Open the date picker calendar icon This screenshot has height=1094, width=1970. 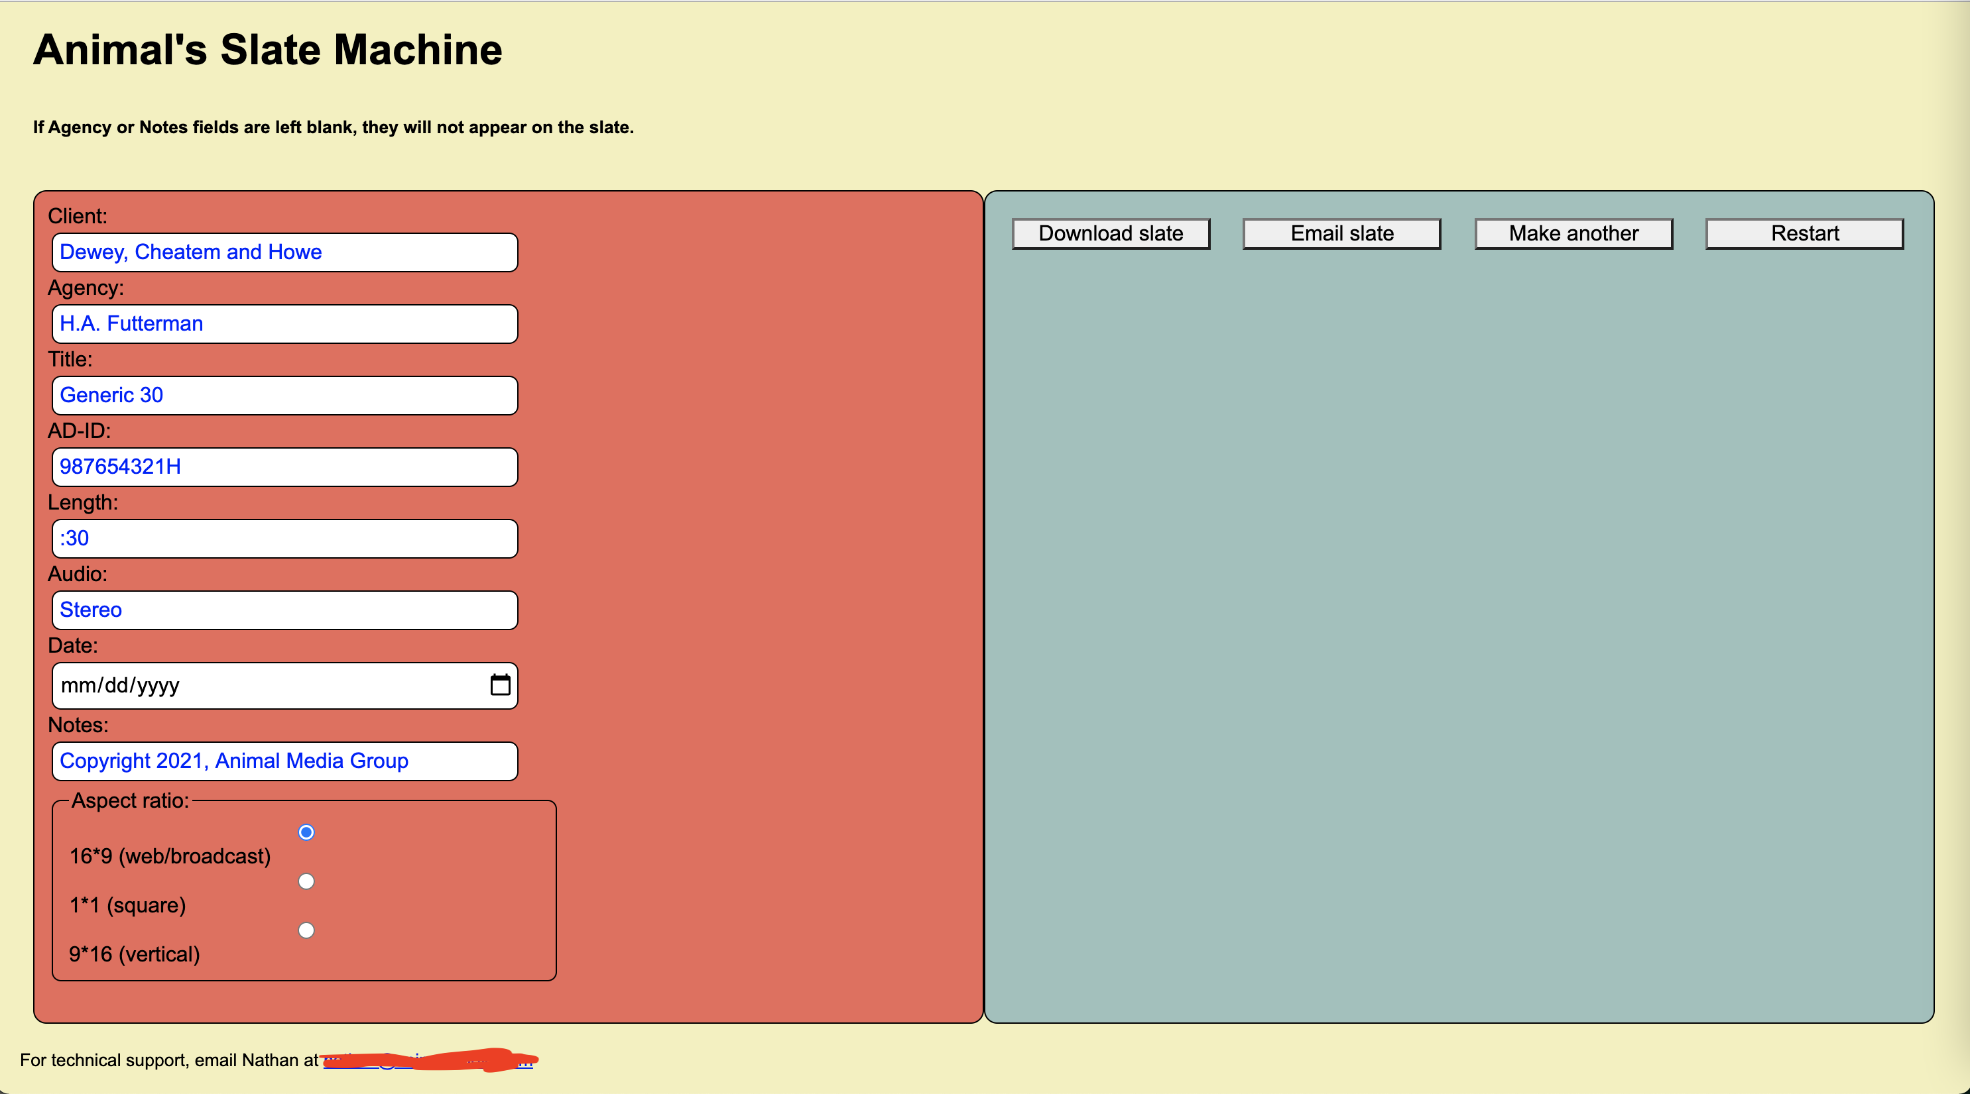coord(500,684)
